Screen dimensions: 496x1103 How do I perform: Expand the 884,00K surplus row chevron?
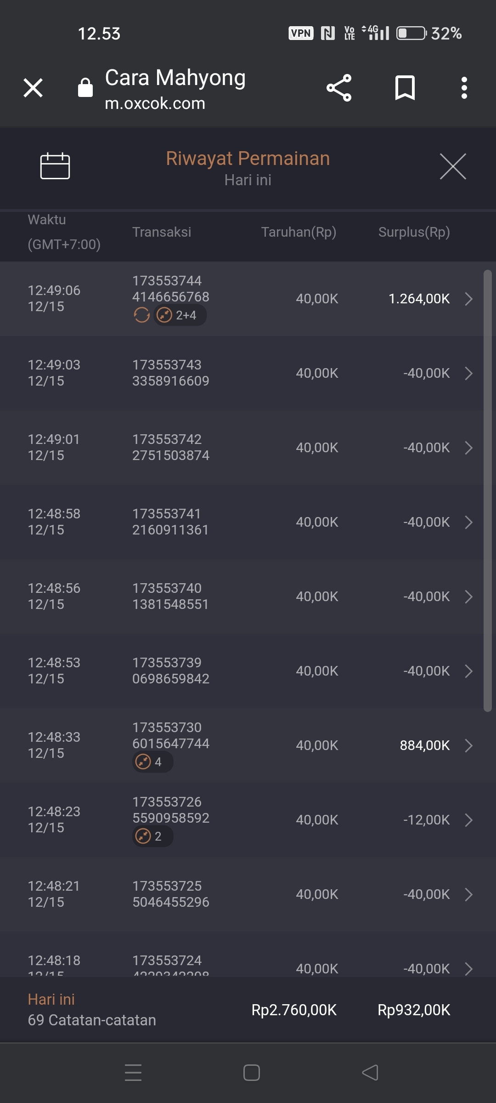[468, 745]
